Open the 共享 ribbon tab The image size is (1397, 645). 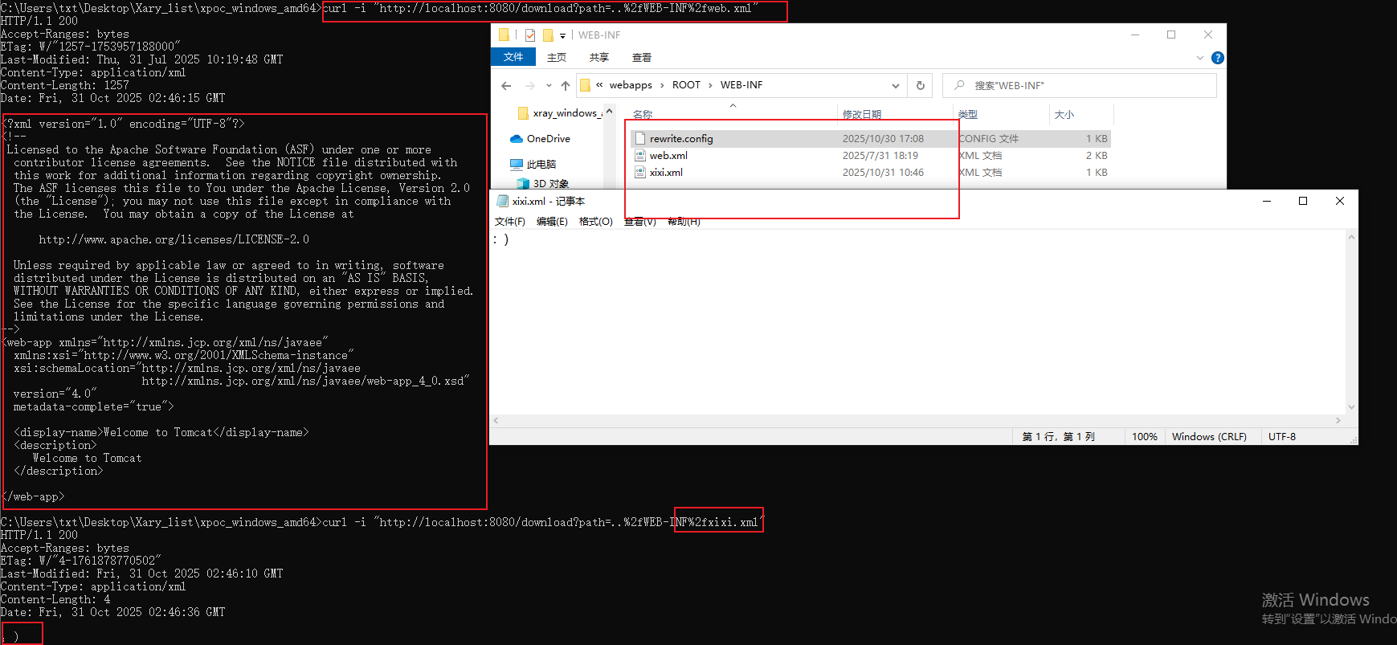pyautogui.click(x=599, y=58)
